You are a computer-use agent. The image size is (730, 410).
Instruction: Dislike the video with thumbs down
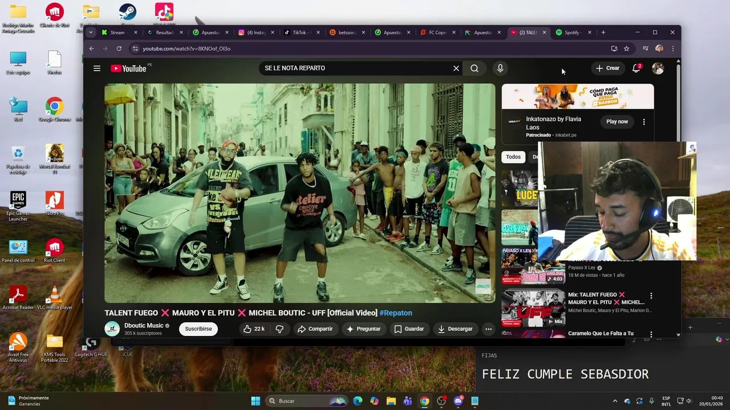click(x=279, y=329)
